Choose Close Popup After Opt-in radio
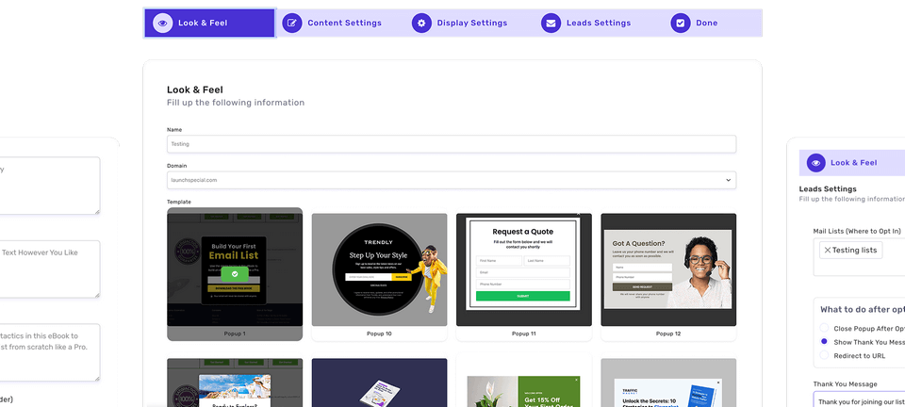 (x=824, y=328)
